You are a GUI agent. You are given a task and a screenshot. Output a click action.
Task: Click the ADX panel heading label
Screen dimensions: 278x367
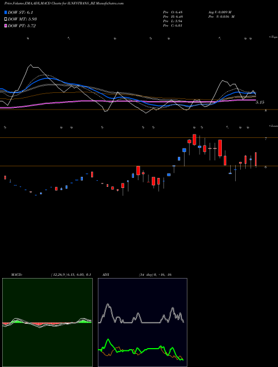106,275
